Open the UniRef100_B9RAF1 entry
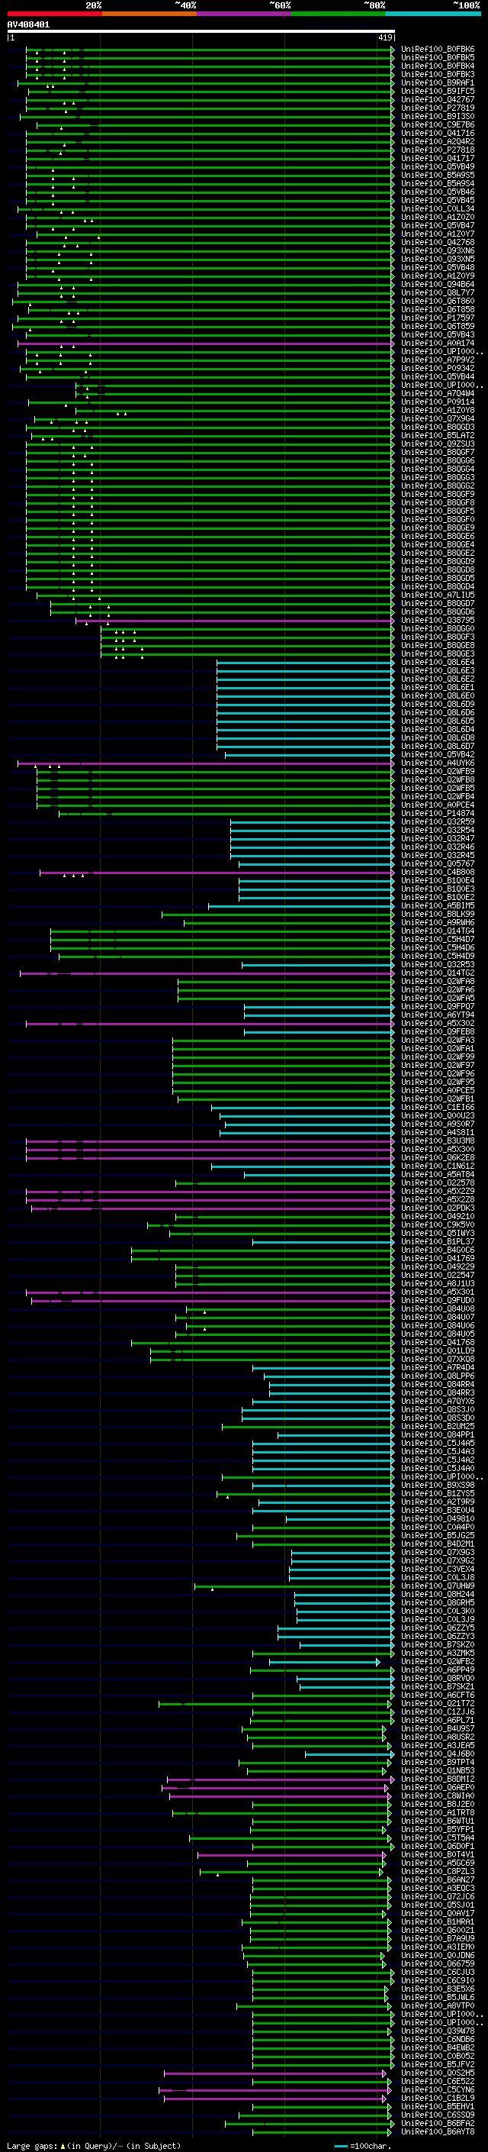This screenshot has width=488, height=2152. coord(437,82)
